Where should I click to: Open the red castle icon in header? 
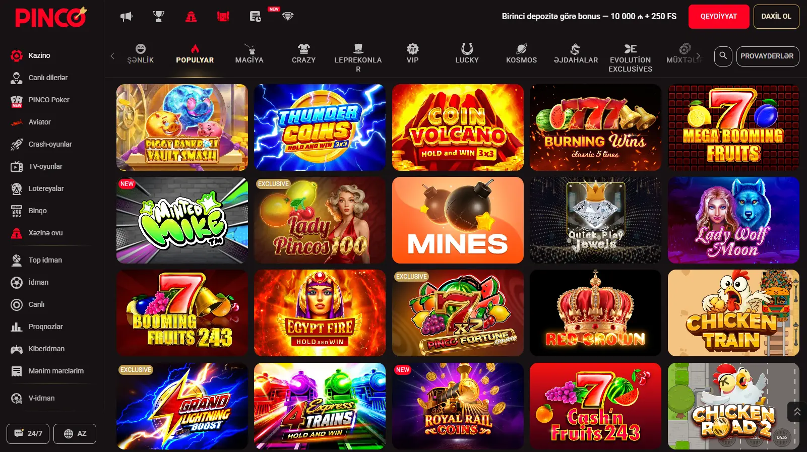[x=223, y=17]
